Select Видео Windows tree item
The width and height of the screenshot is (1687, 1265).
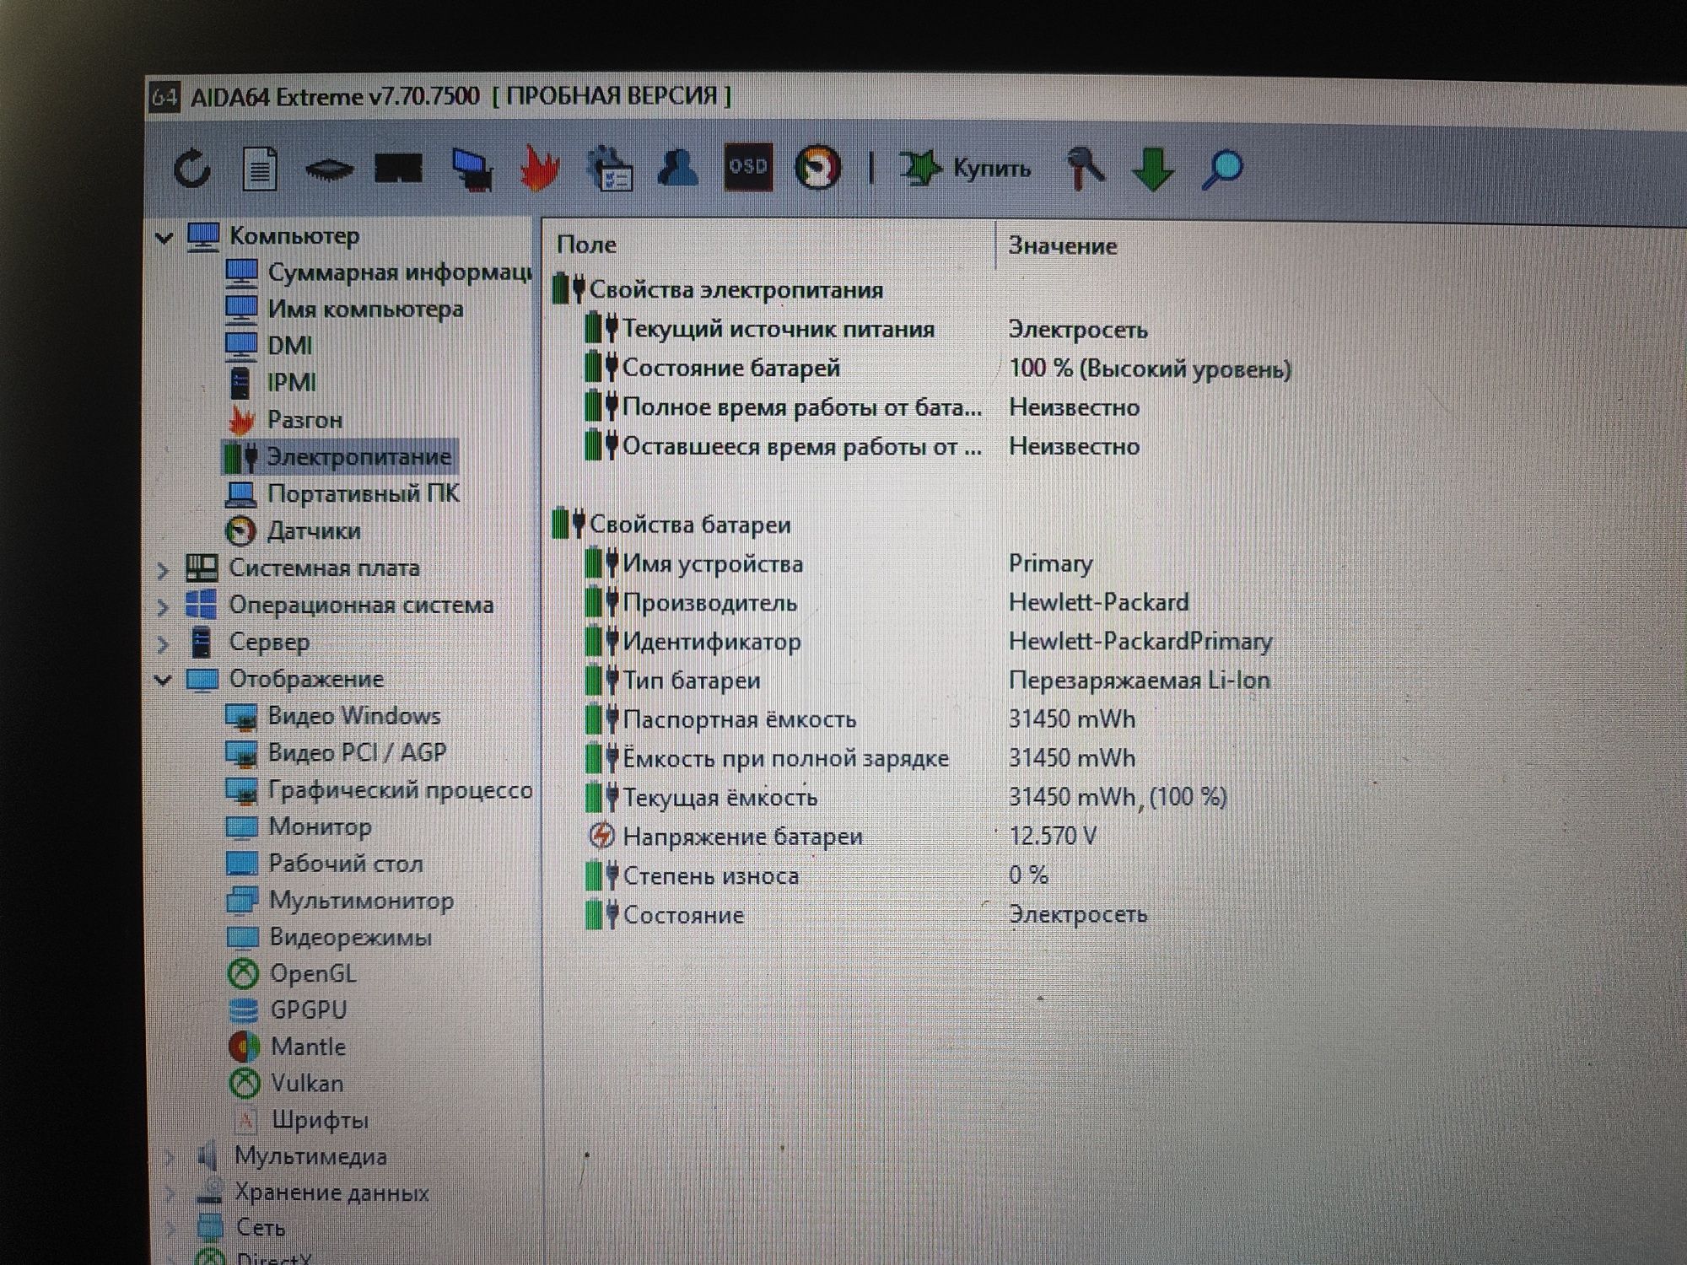(333, 716)
